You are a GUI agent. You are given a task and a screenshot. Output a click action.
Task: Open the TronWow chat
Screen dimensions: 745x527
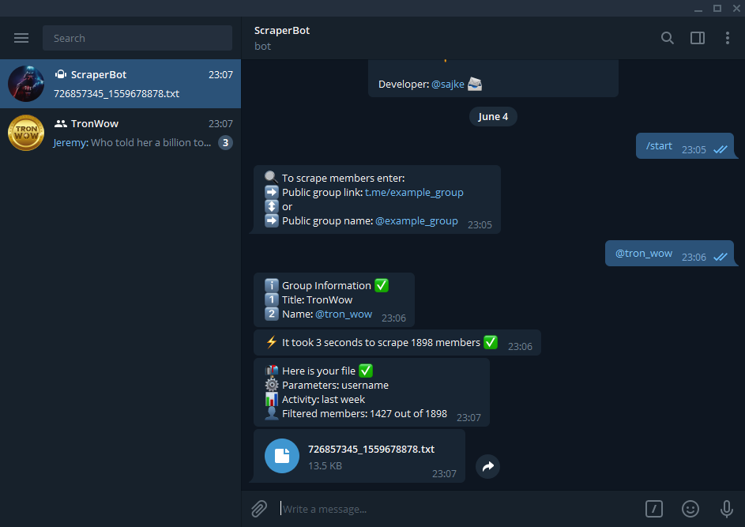(x=119, y=133)
